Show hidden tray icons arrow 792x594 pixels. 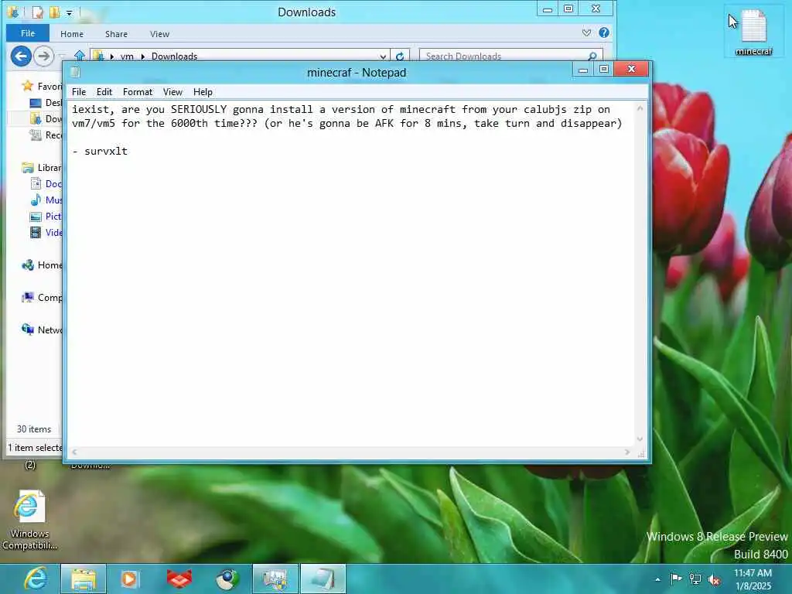(657, 579)
